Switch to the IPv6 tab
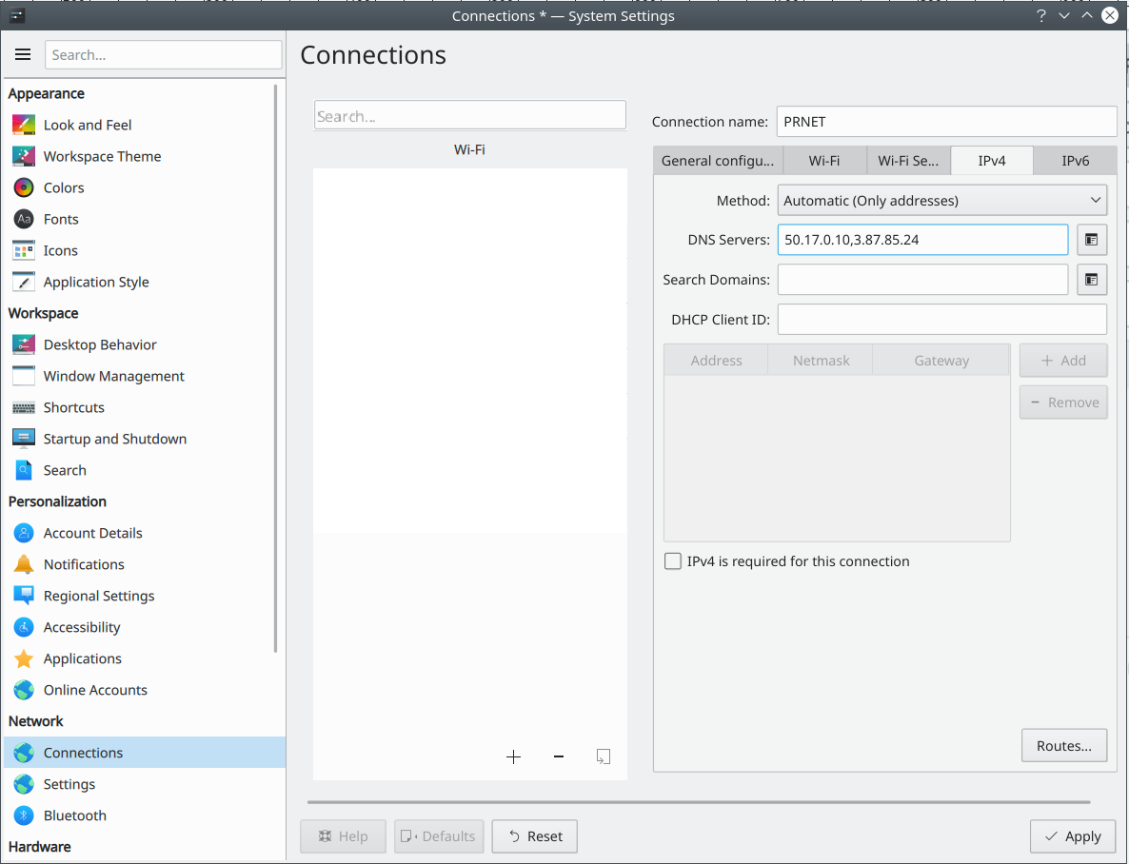The image size is (1129, 864). tap(1075, 160)
